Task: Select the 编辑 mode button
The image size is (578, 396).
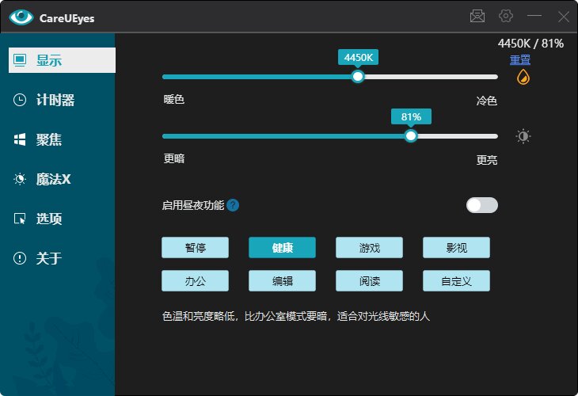Action: pyautogui.click(x=282, y=281)
